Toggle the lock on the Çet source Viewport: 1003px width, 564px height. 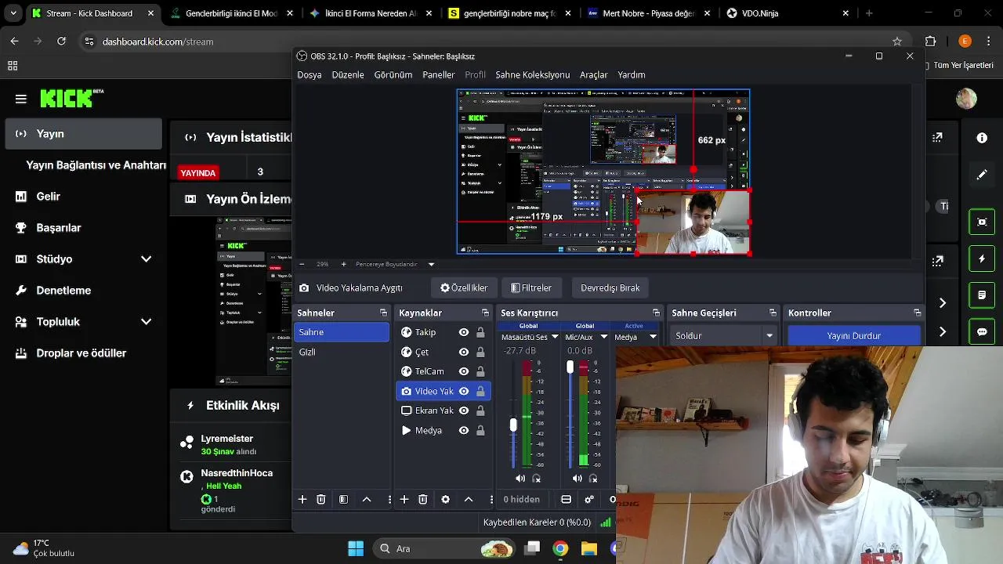[x=480, y=352]
